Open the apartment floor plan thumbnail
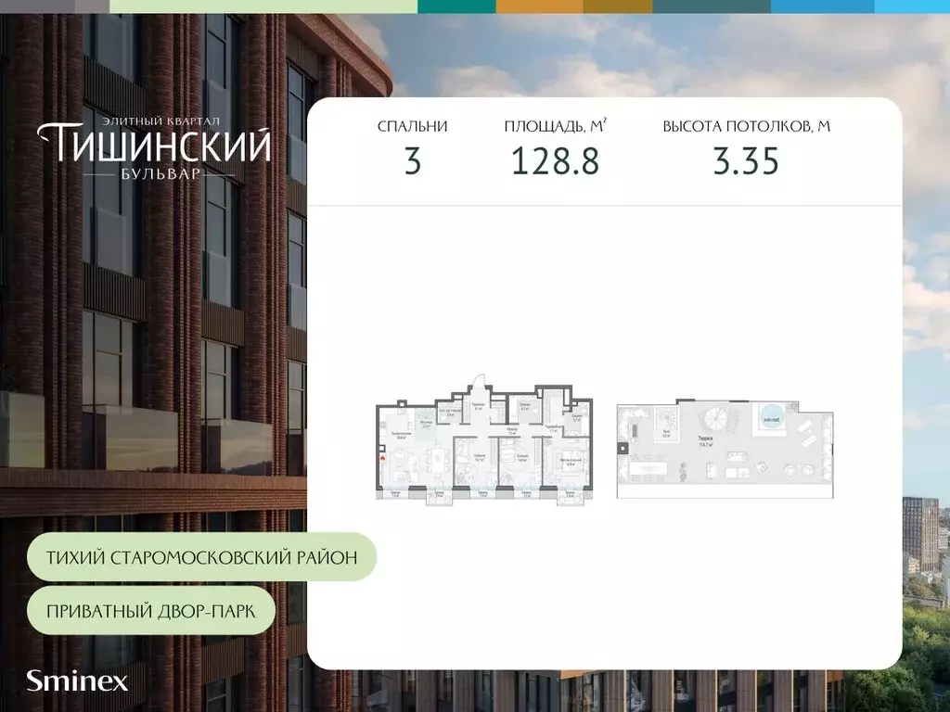 [484, 440]
